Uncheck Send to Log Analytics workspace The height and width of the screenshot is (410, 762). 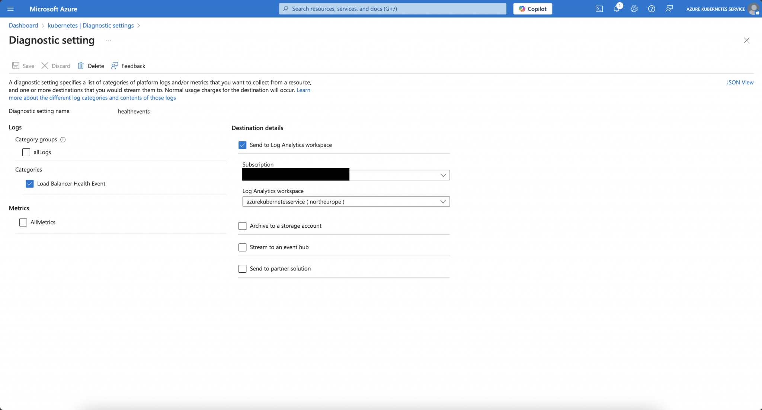point(243,145)
